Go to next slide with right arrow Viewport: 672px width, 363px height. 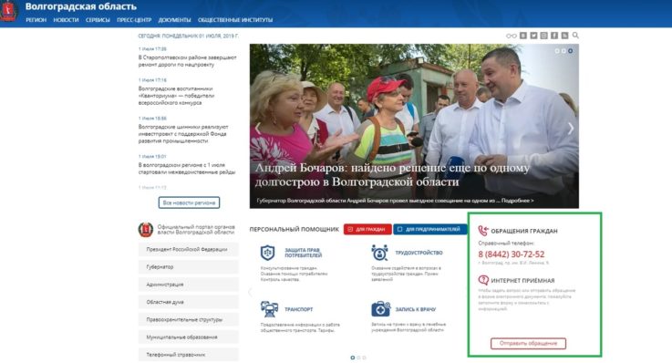click(x=571, y=128)
